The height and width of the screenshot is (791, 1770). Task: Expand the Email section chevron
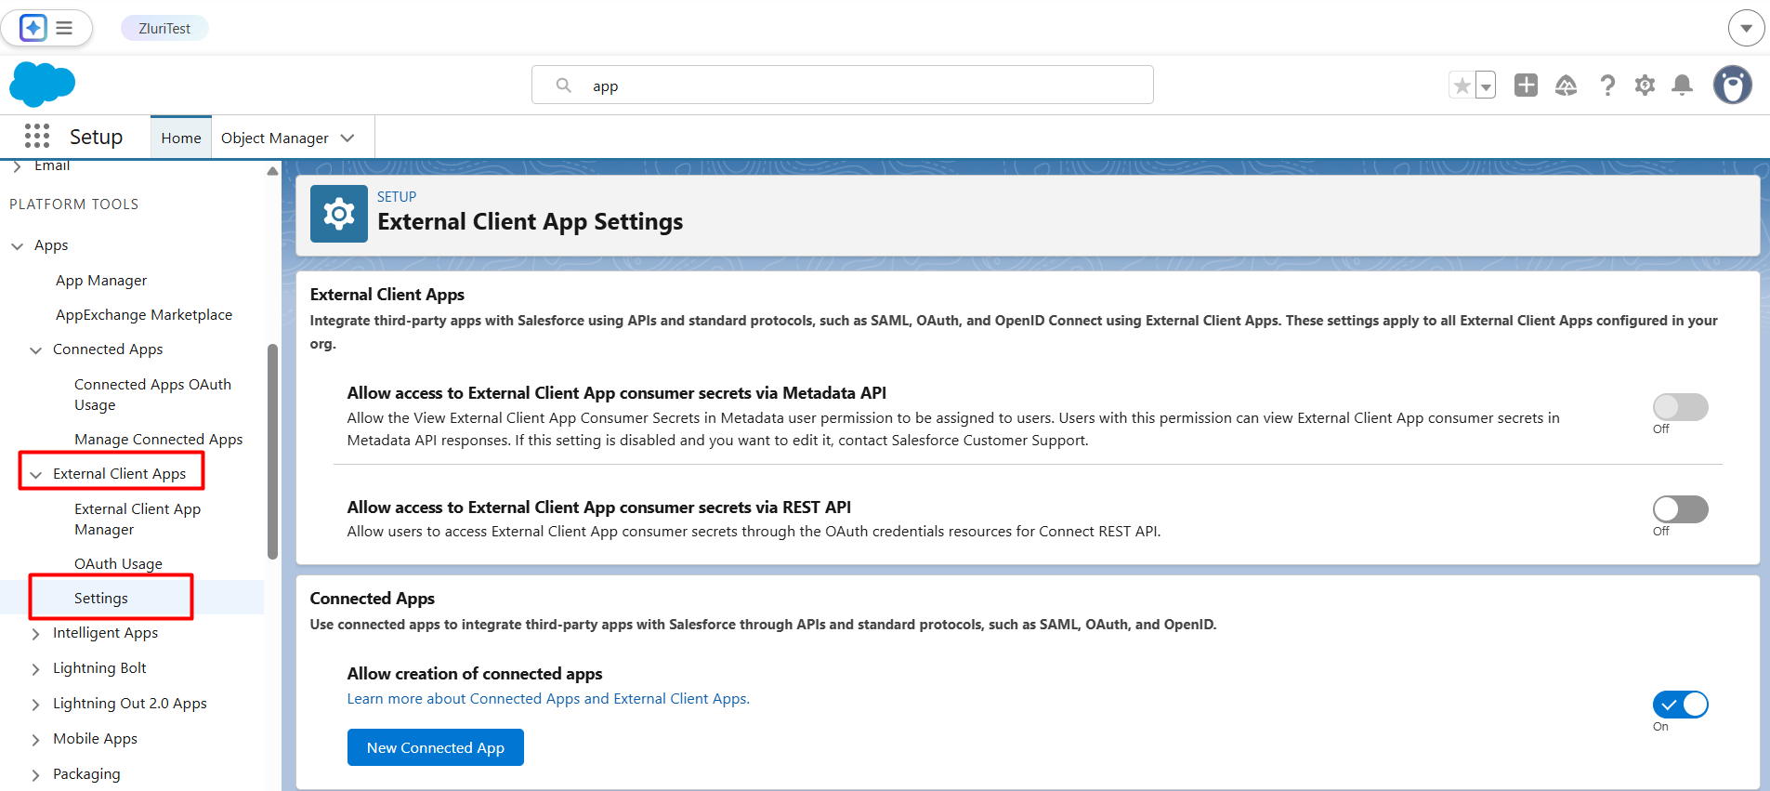[17, 166]
